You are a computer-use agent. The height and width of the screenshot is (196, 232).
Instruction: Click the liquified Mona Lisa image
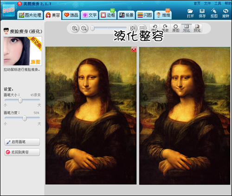[185, 116]
